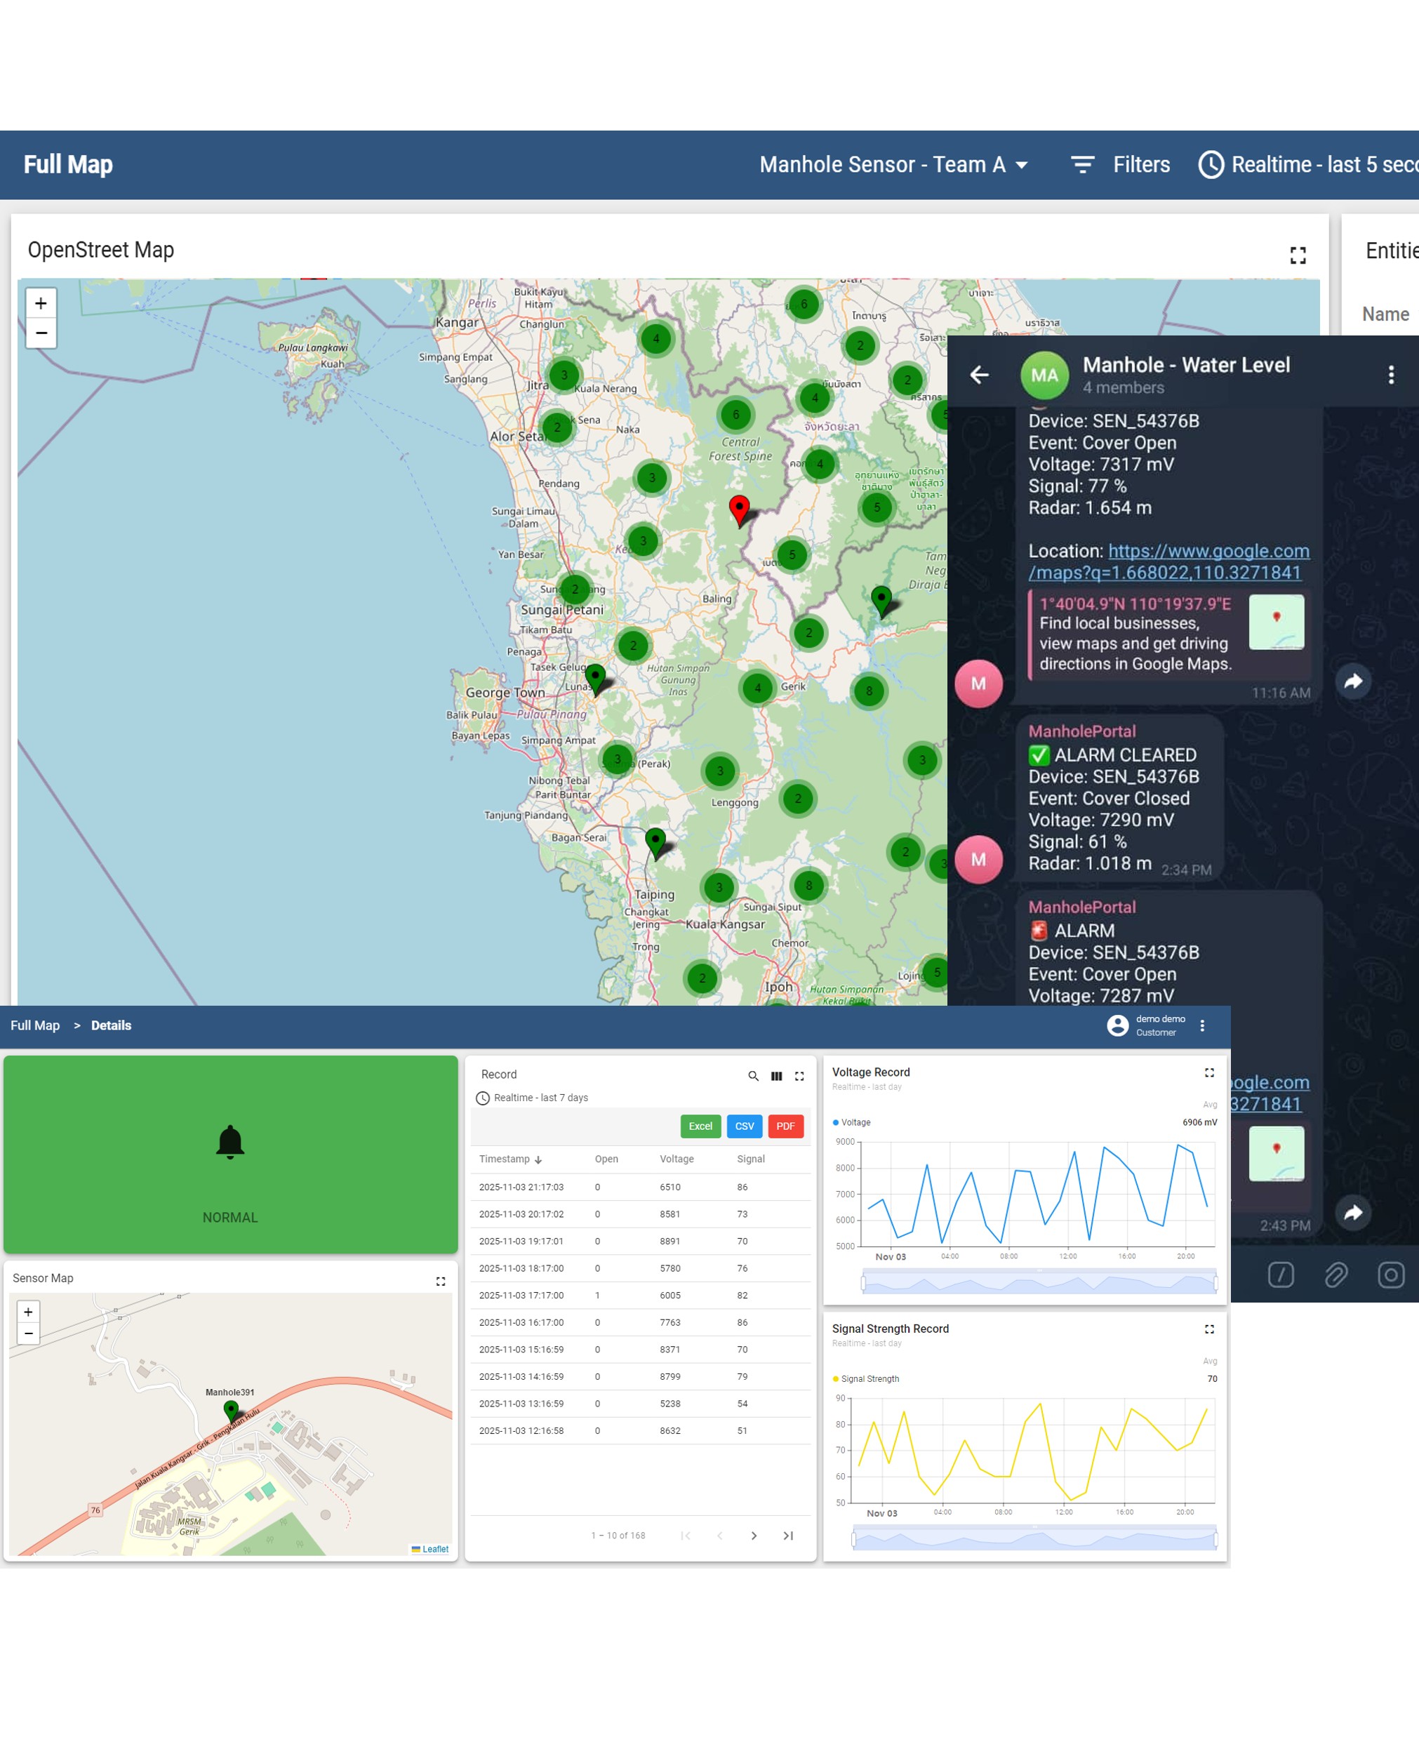Search the Record table
The width and height of the screenshot is (1419, 1737).
click(753, 1076)
